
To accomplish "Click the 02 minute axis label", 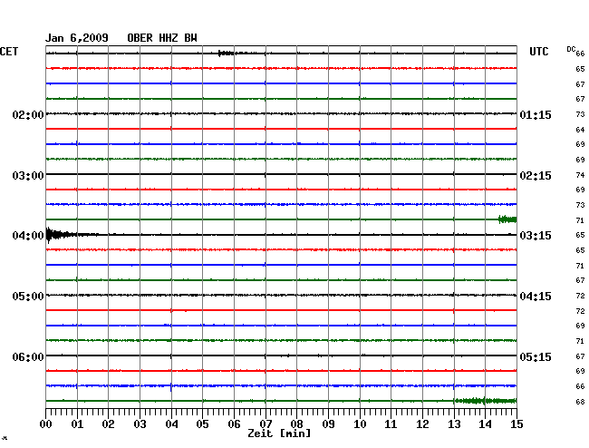I will (x=108, y=424).
